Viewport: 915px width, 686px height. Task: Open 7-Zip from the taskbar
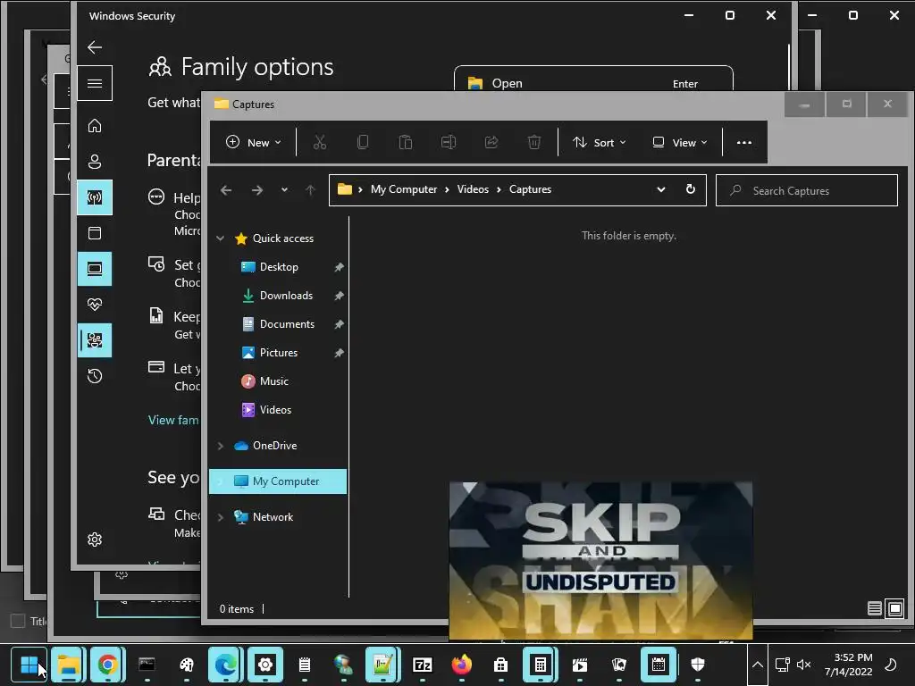pyautogui.click(x=422, y=665)
